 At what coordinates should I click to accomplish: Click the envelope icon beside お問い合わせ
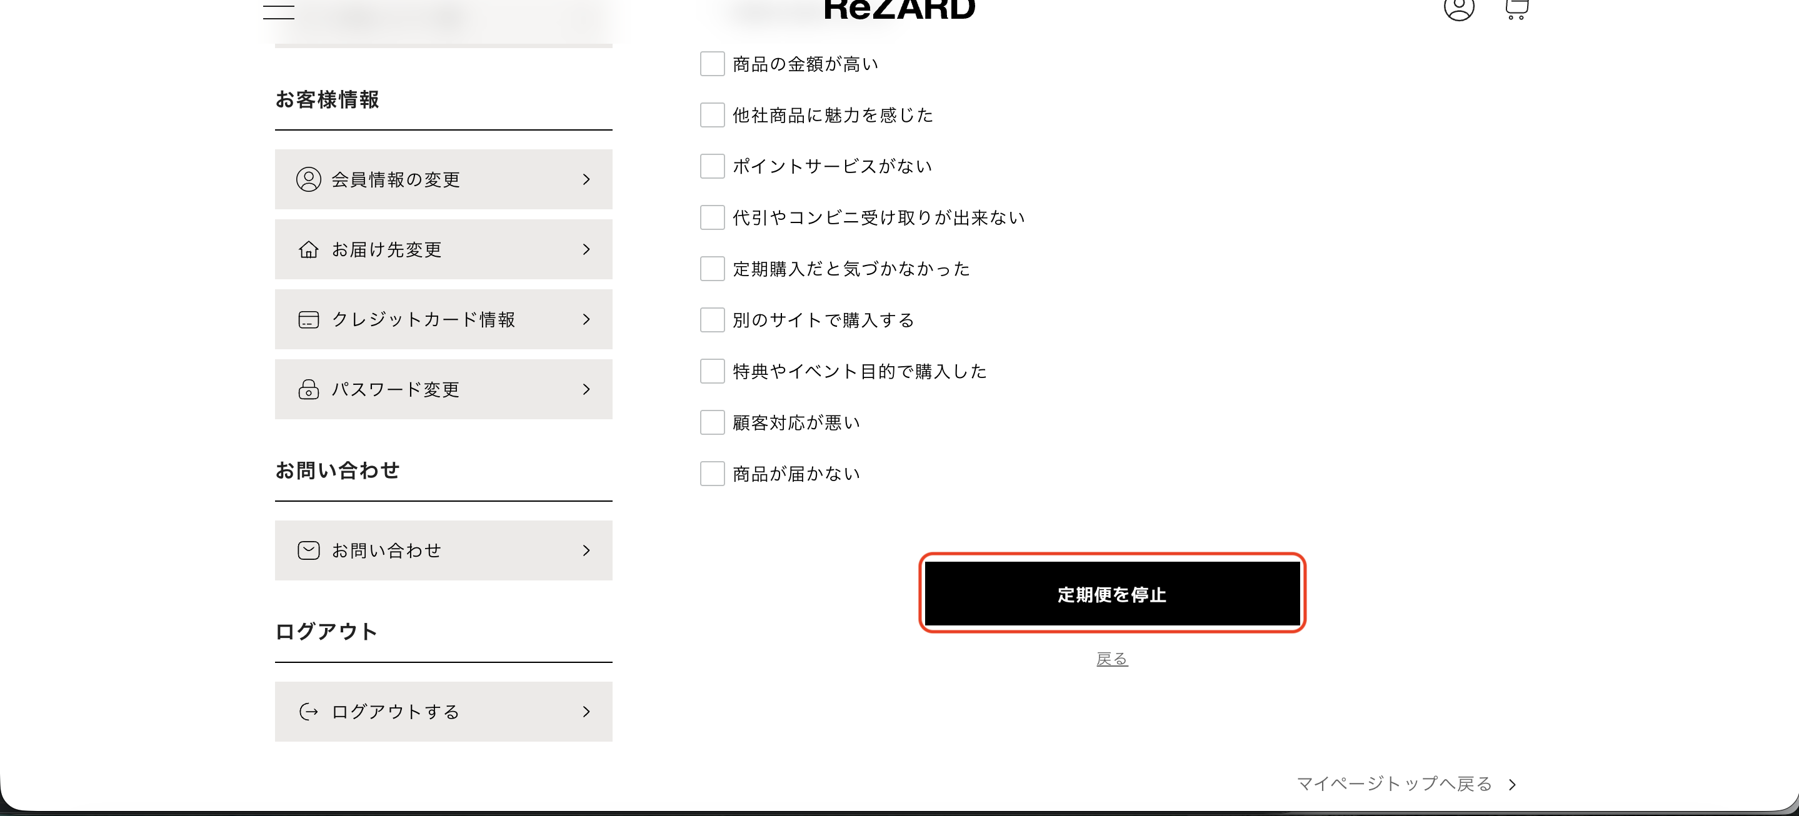pyautogui.click(x=308, y=550)
